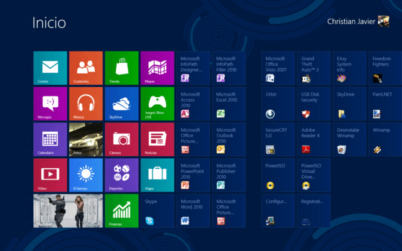Launch the Orbit downloader tile
This screenshot has width=402, height=251.
[x=278, y=104]
